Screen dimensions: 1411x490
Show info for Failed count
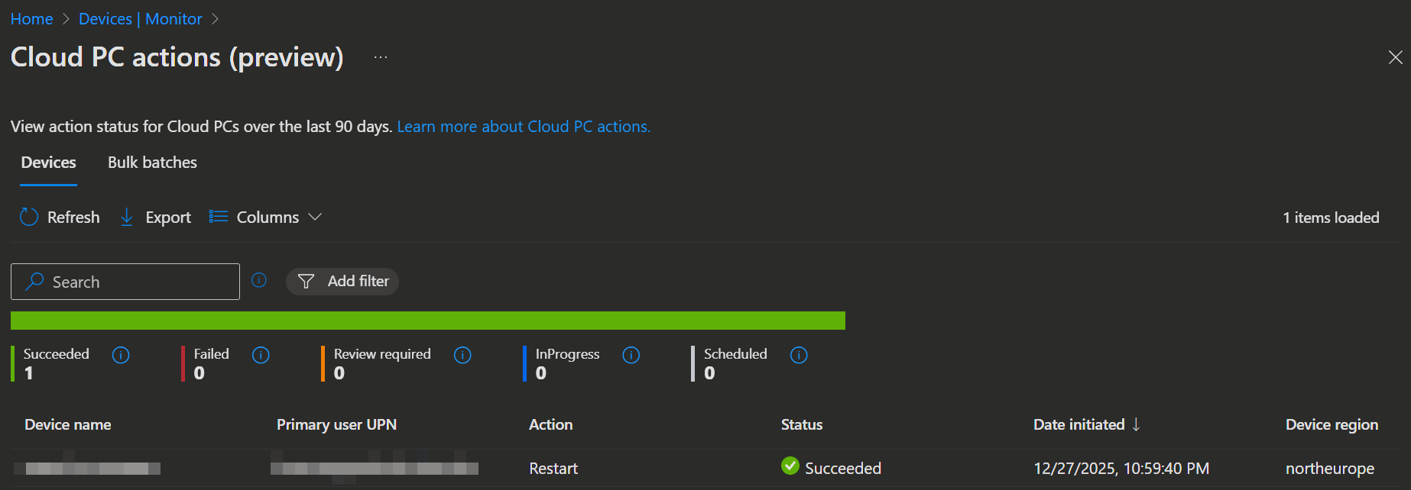point(261,355)
